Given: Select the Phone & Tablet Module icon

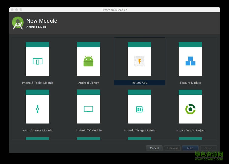Looking at the screenshot, I should click(37, 61).
